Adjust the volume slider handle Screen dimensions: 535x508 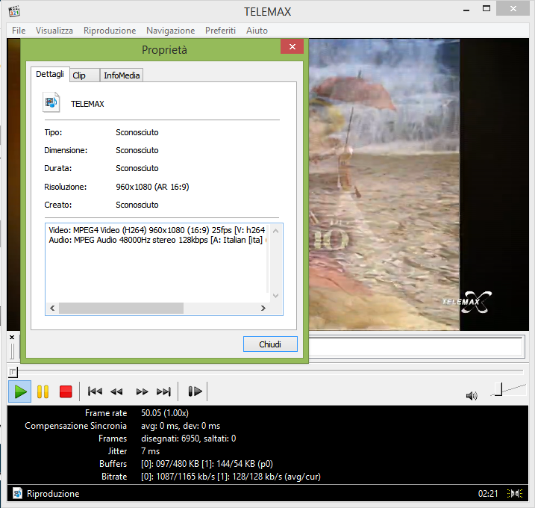[x=498, y=389]
